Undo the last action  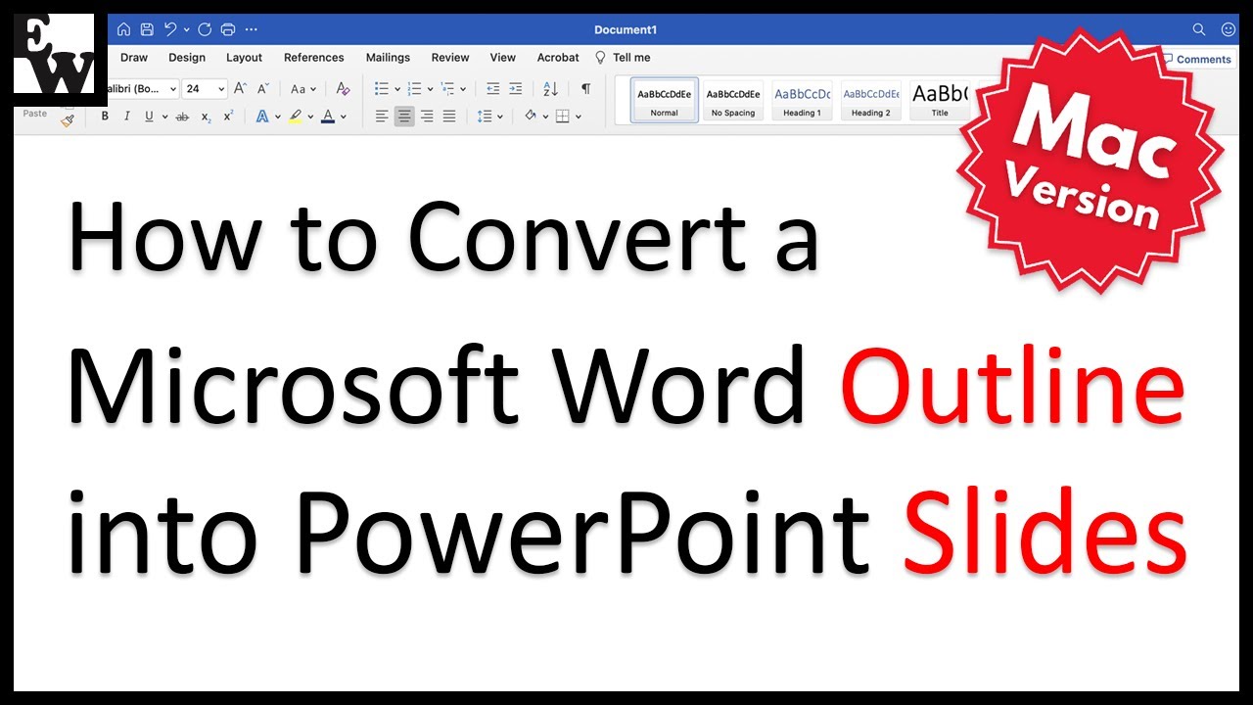tap(170, 29)
